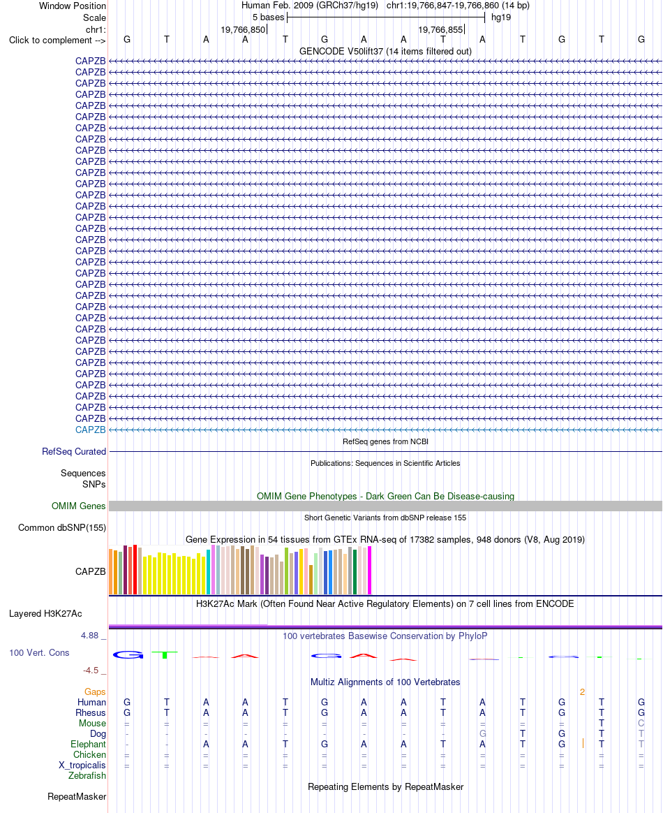Viewport: 663px width, 813px height.
Task: Click the CAPZB label beside the GTEx bar chart
Action: (x=90, y=571)
